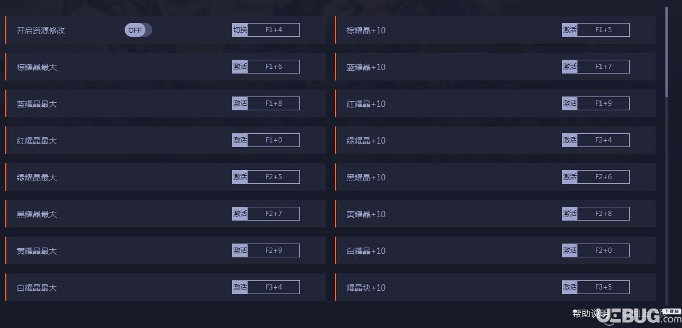Select the 开启资源修改 row label
The width and height of the screenshot is (682, 328).
click(41, 30)
